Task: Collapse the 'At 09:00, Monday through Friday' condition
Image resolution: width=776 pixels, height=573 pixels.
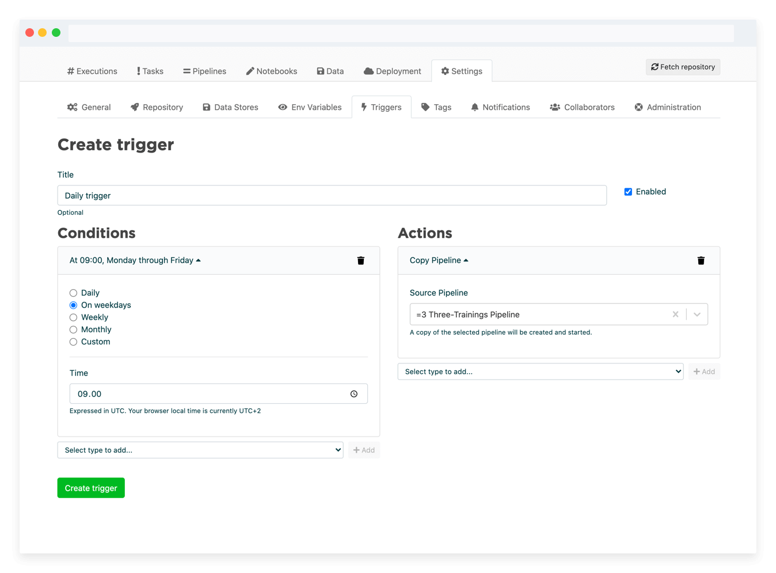Action: 135,260
